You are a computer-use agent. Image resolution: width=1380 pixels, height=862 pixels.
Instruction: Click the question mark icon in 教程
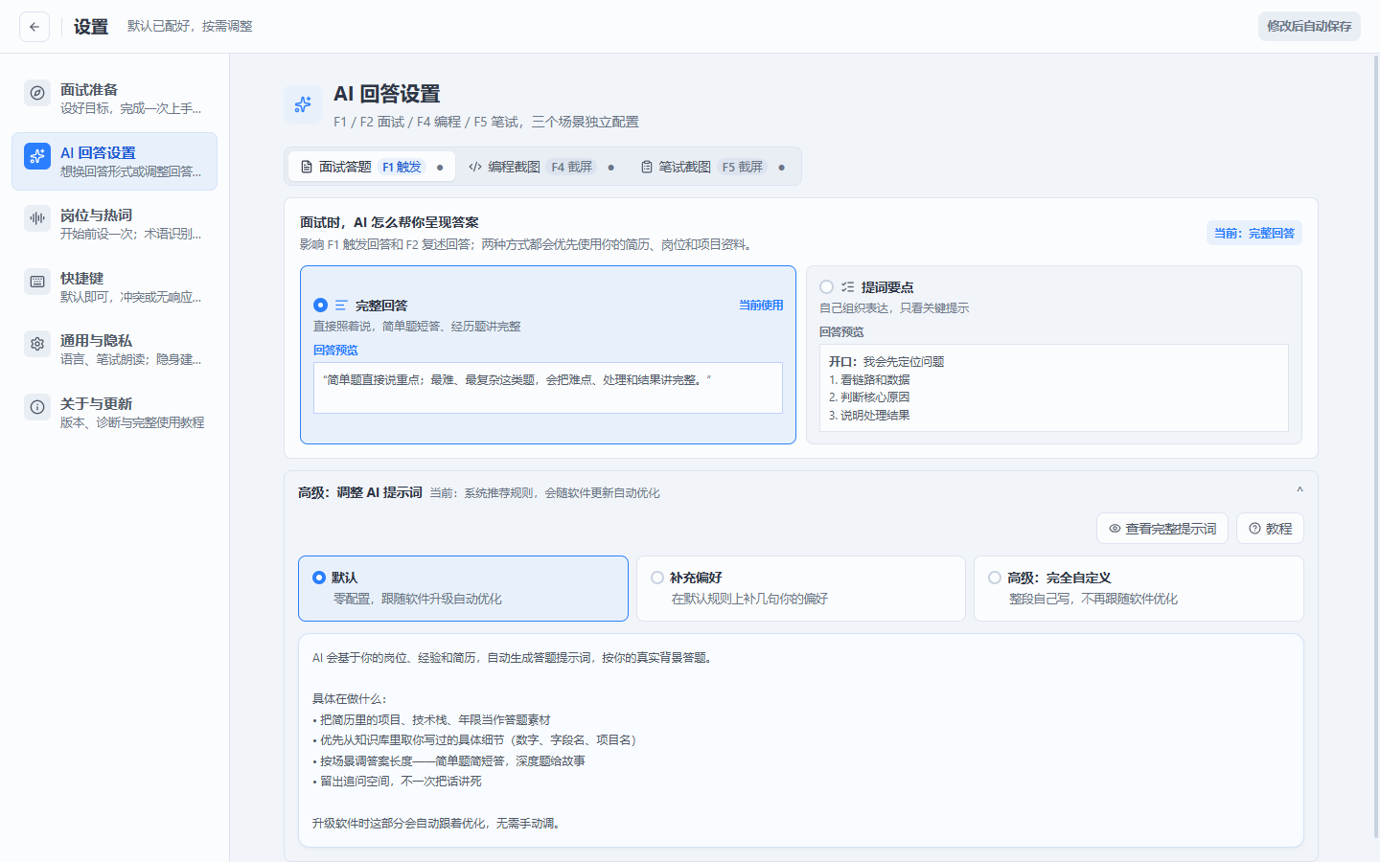[1254, 529]
